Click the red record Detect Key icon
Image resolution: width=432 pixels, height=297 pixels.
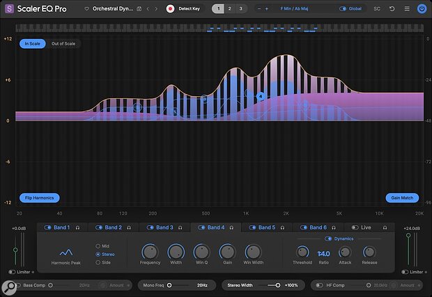(170, 9)
